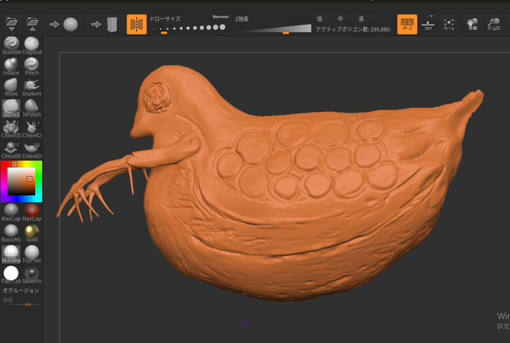Select the ClayBuildup brush
Viewport: 510px width, 343px height.
pyautogui.click(x=32, y=46)
